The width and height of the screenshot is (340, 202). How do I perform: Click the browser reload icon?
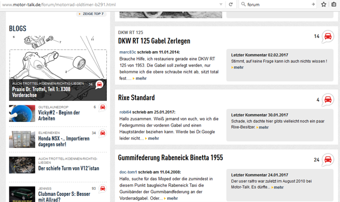coord(231,4)
